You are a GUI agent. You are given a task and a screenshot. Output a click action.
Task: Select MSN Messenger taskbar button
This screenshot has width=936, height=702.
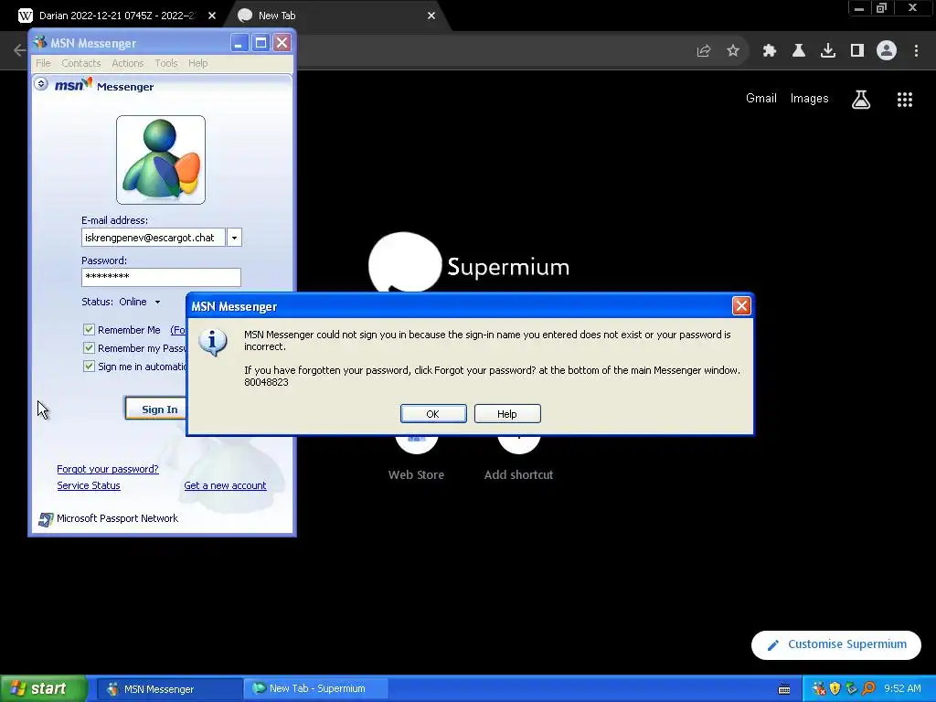169,689
